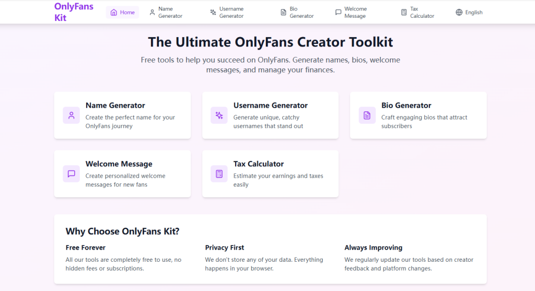Viewport: 535px width, 291px height.
Task: Open the English language selector
Action: tap(473, 13)
